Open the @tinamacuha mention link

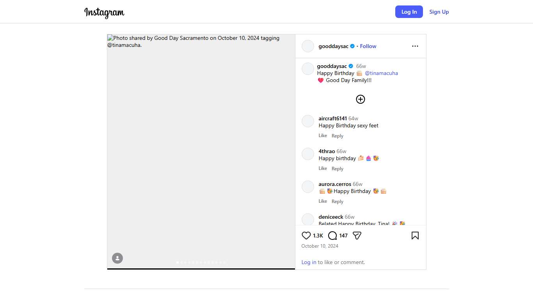(381, 73)
